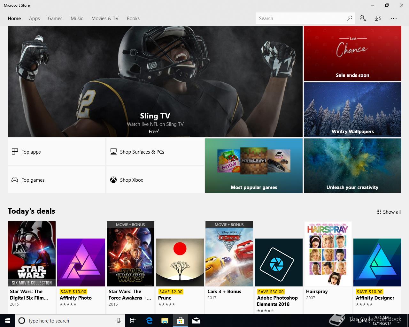Select the Books tab
The image size is (409, 327).
[133, 18]
